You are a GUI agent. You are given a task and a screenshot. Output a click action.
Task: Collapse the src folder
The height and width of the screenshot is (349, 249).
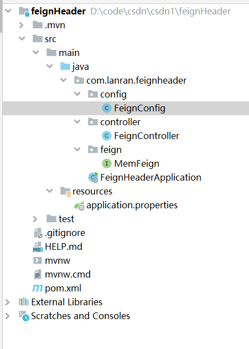click(x=22, y=39)
